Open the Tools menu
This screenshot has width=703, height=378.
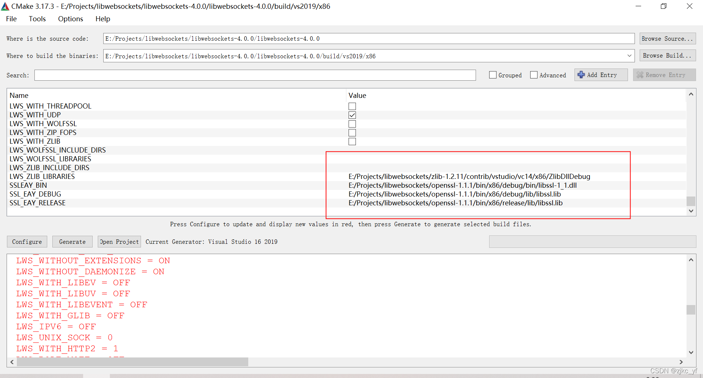pyautogui.click(x=37, y=19)
